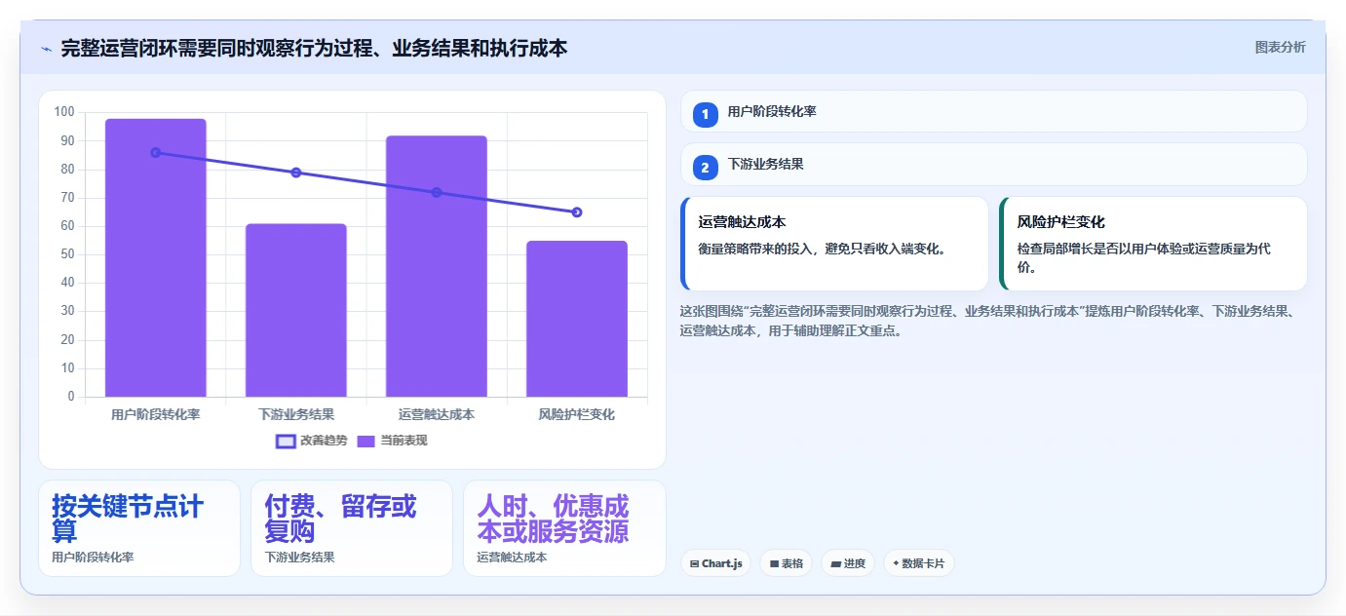
Task: Click the 图表分析 label in header
Action: point(1280,48)
